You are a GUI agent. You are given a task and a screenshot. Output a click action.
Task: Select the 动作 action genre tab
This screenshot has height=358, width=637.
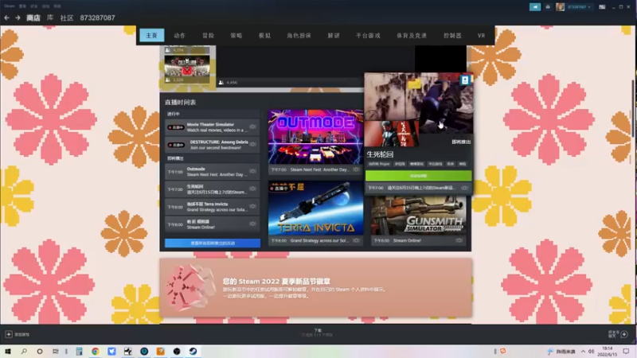pos(180,35)
